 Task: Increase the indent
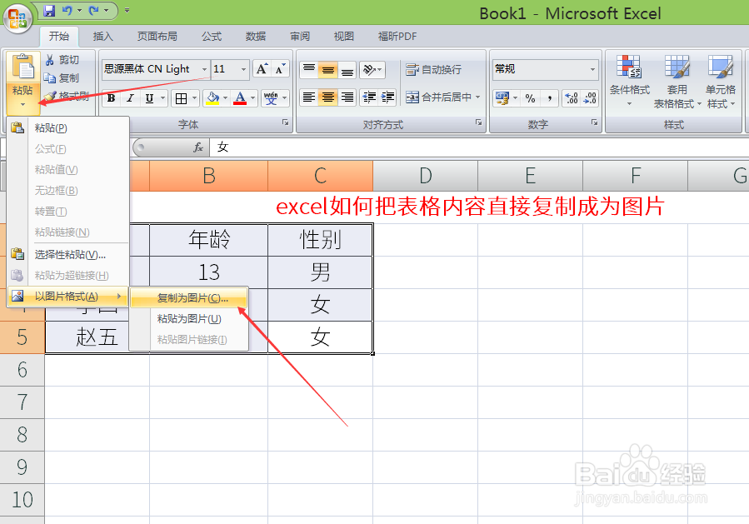pyautogui.click(x=387, y=97)
